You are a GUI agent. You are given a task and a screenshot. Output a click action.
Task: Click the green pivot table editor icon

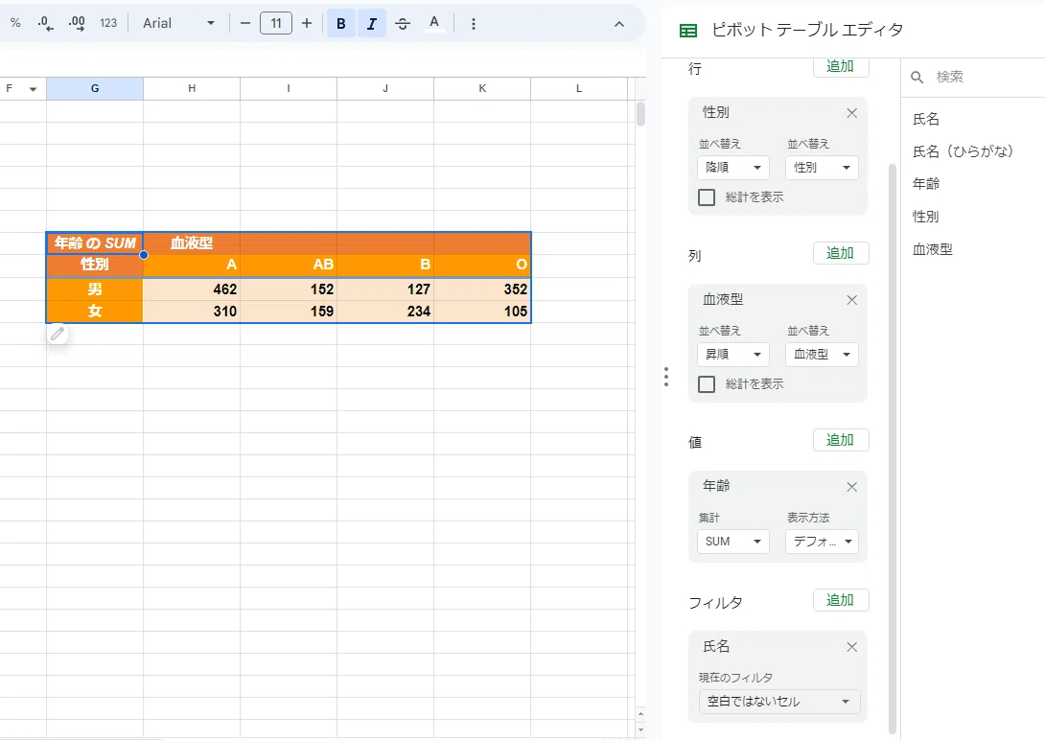[687, 30]
